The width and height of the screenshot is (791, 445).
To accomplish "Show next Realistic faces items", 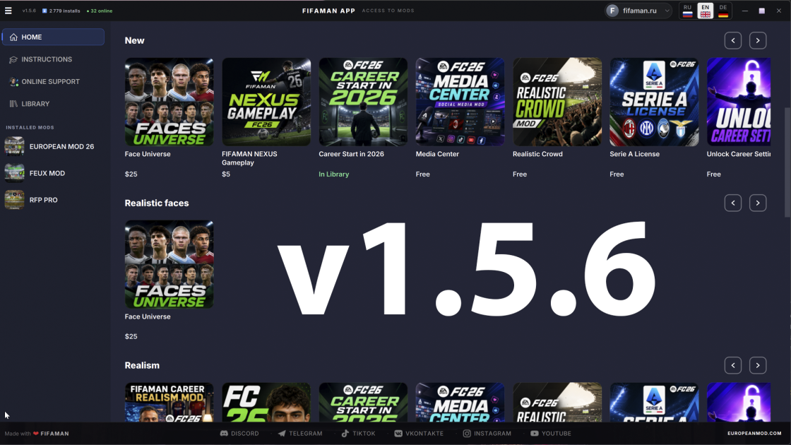I will (758, 203).
